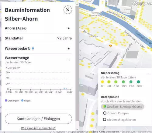Click the blue Regen legend dot

(x=22, y=101)
